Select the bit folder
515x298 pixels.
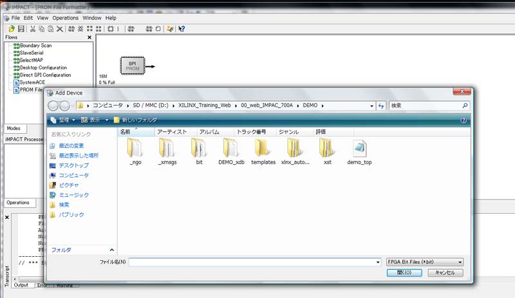tap(199, 151)
